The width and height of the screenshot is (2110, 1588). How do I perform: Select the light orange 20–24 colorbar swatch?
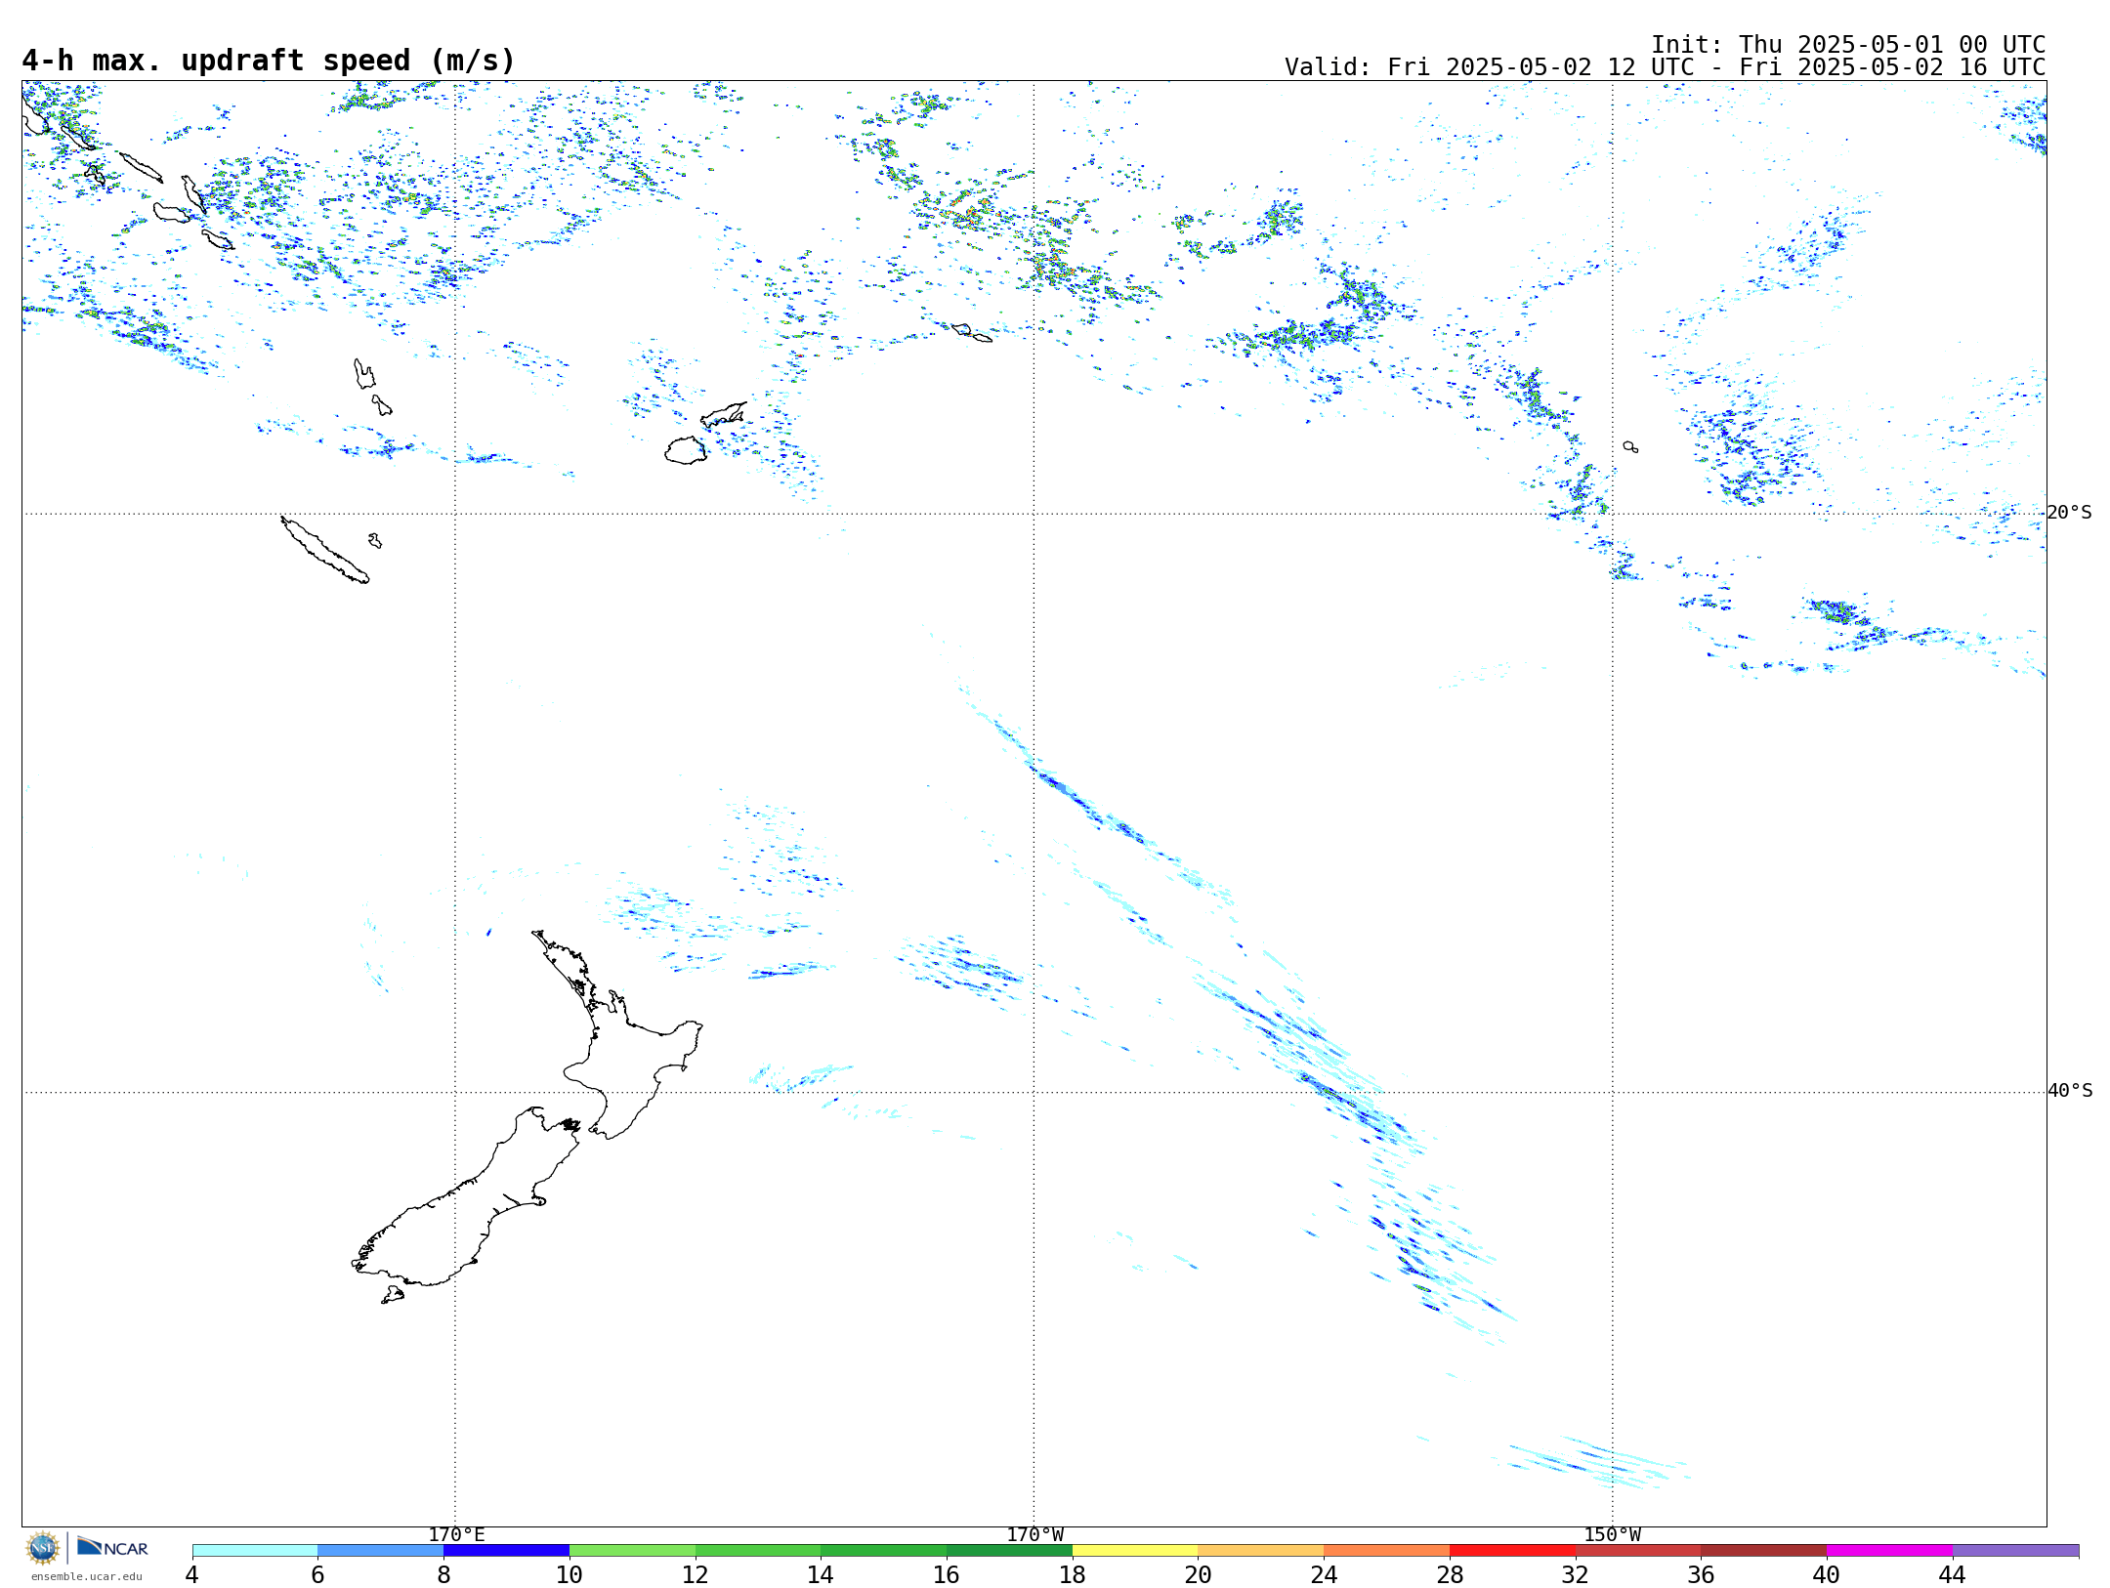[1261, 1551]
